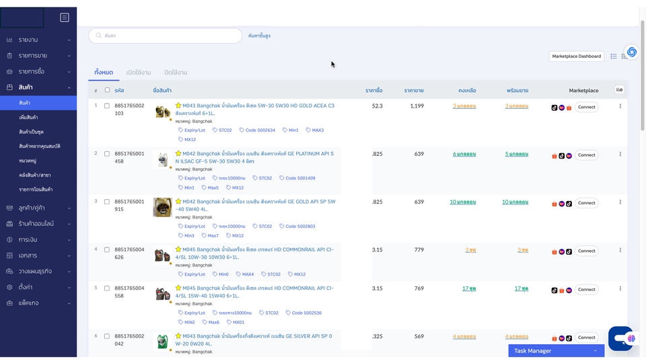646x363 pixels.
Task: Expand the รายการซื้อ menu chevron
Action: pos(69,72)
